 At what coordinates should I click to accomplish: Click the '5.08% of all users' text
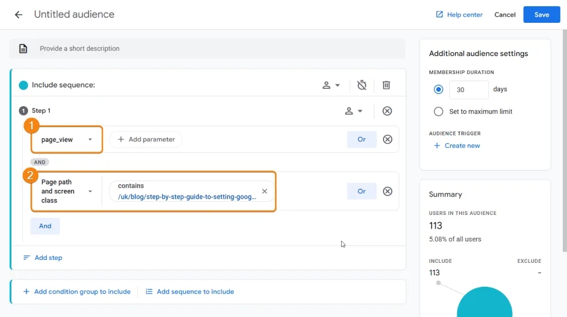point(455,239)
